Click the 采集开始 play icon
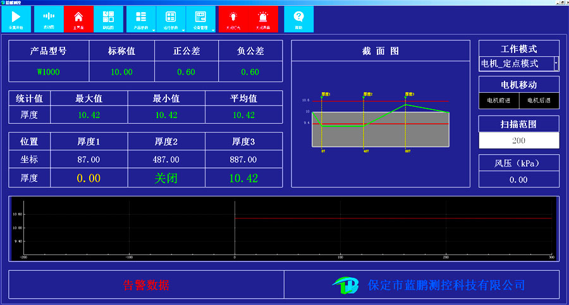The image size is (569, 305). click(16, 17)
